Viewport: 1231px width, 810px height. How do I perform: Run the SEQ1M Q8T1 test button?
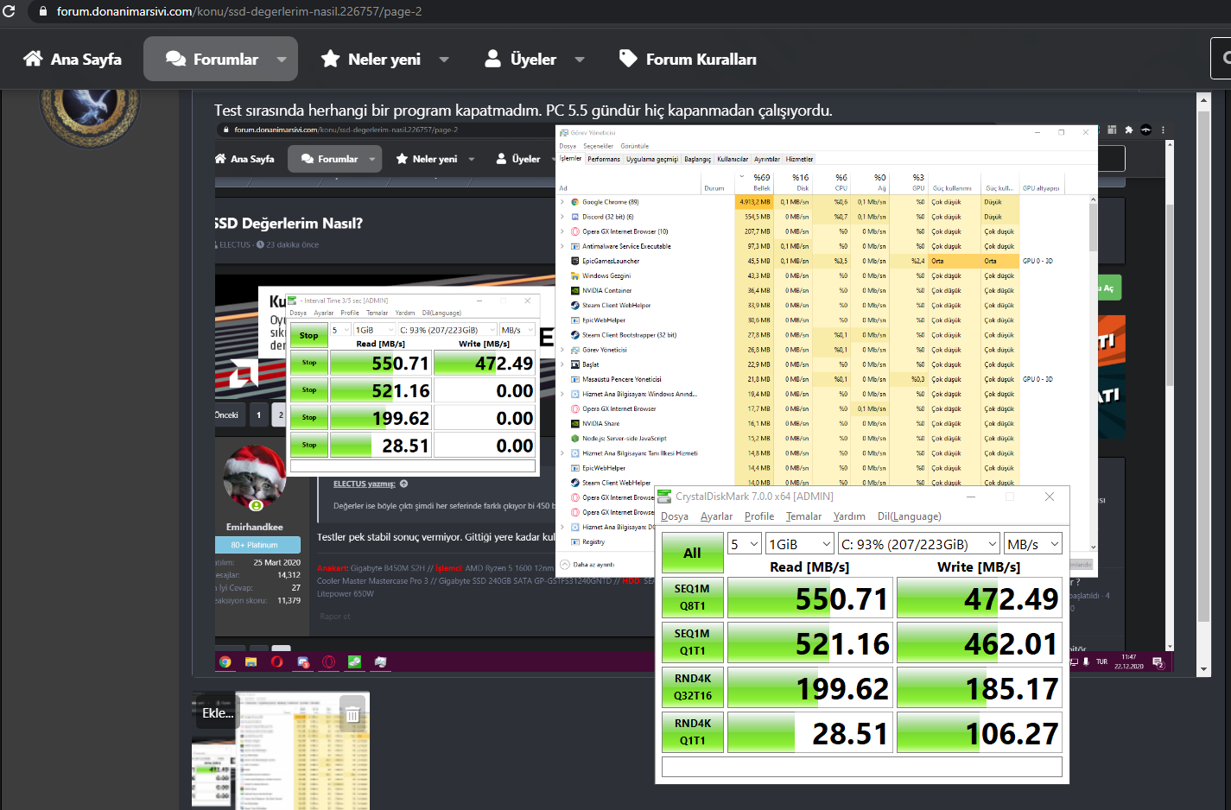click(x=692, y=598)
